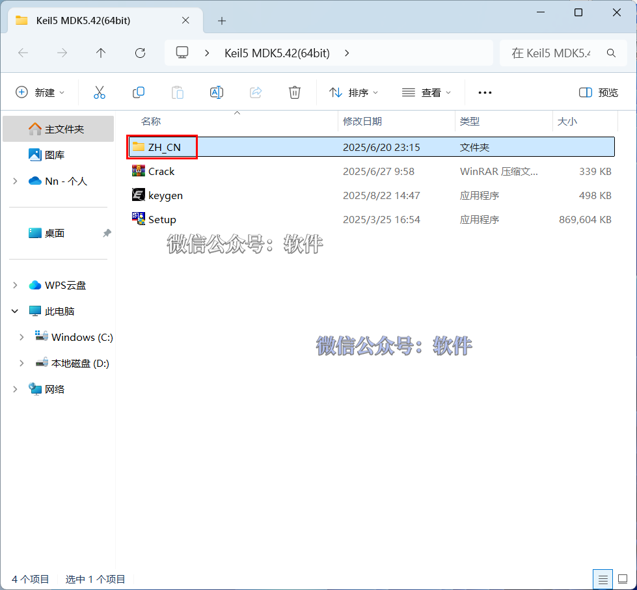
Task: Click the date 2025/8/22 14:47
Action: coord(381,195)
